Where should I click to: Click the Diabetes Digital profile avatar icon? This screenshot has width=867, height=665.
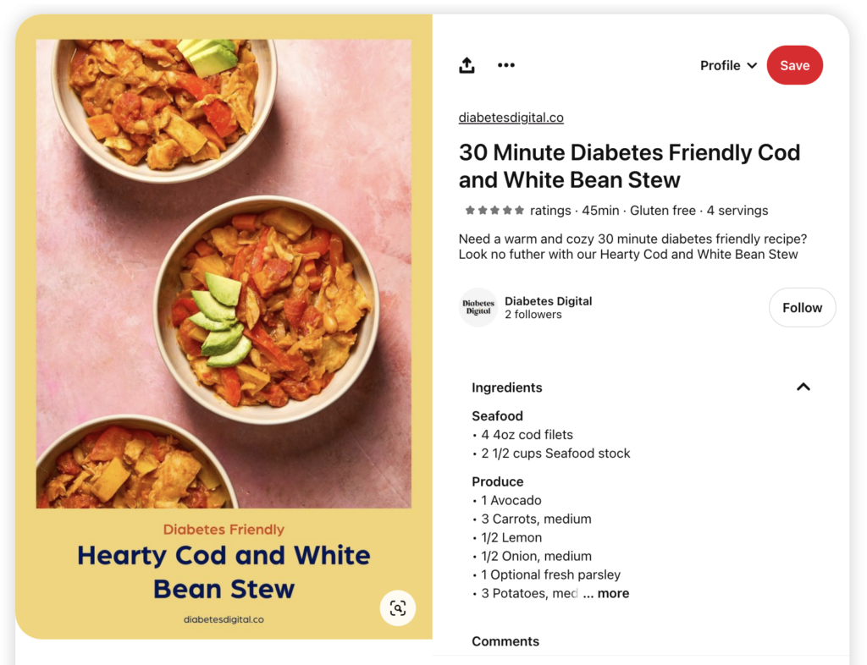pyautogui.click(x=478, y=307)
